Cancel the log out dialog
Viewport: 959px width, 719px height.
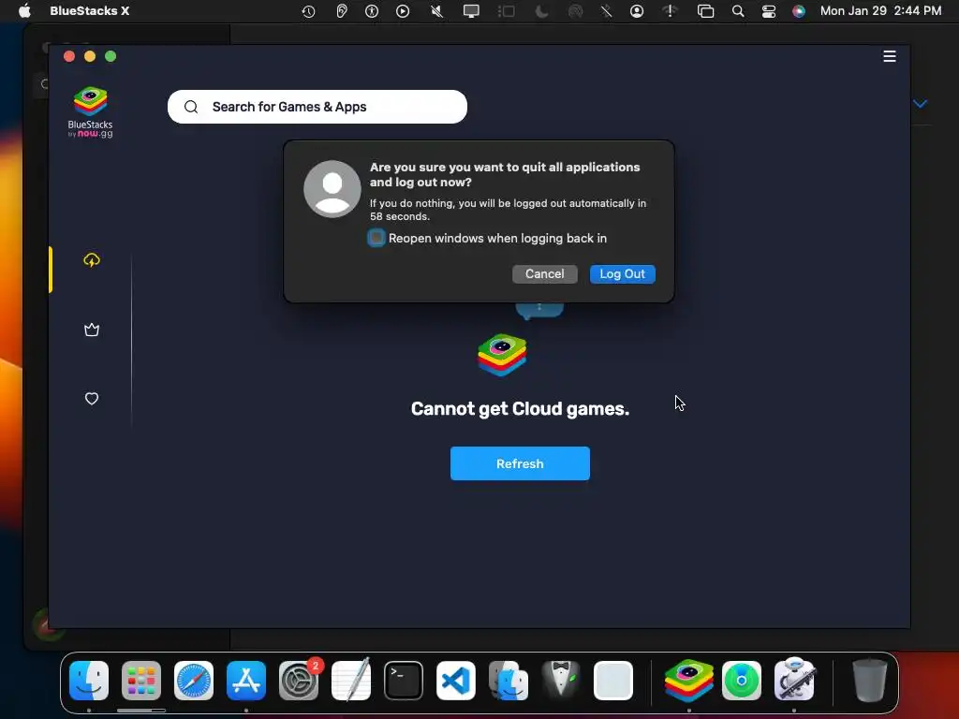pyautogui.click(x=544, y=274)
